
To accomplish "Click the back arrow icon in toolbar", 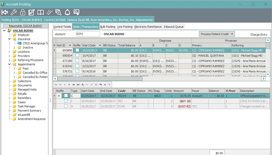I will 5,12.
